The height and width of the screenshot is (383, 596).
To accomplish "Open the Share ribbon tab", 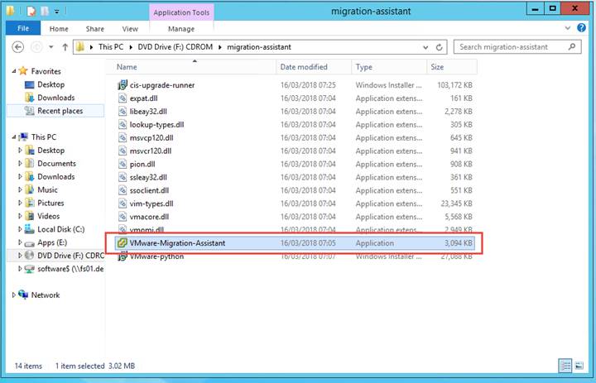I will (x=95, y=29).
